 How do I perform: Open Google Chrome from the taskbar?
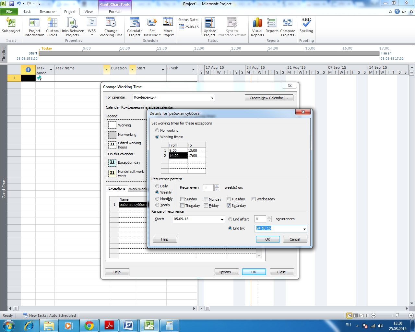tap(89, 325)
